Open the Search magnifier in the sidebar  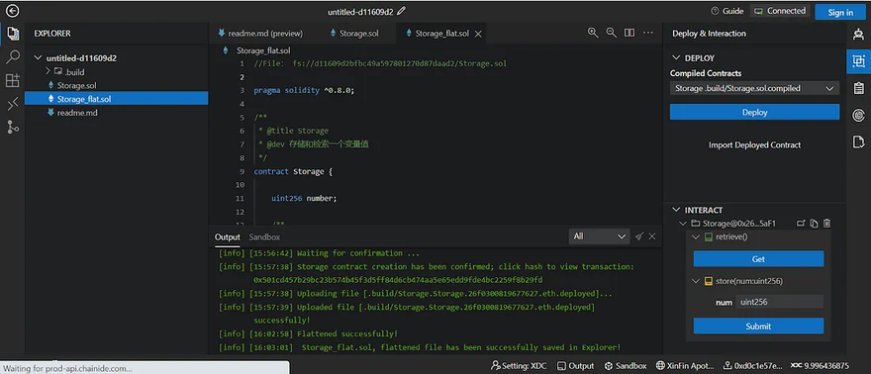pyautogui.click(x=12, y=56)
